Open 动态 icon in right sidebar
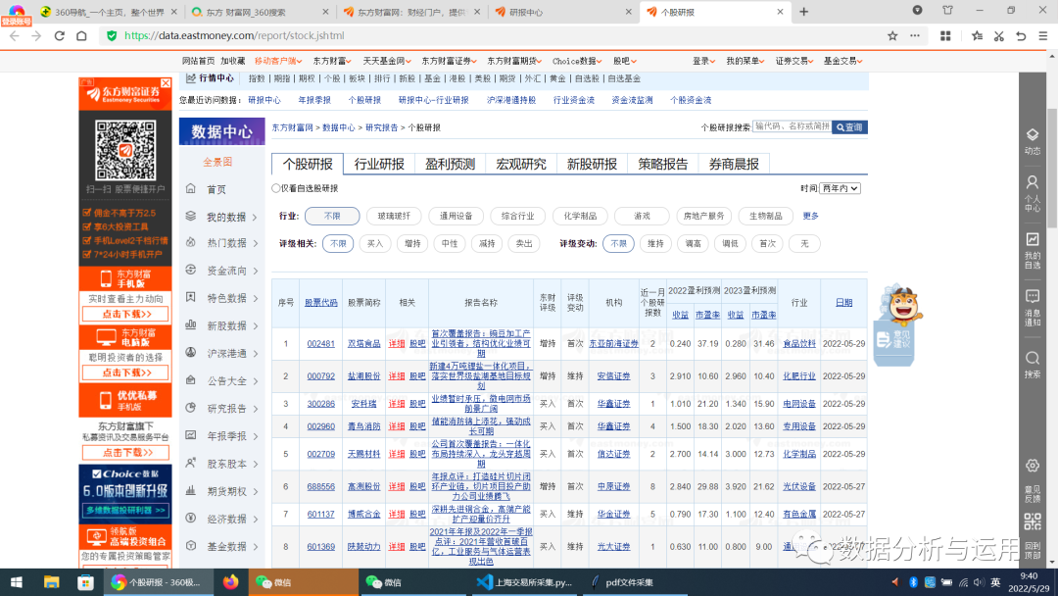 (x=1033, y=141)
